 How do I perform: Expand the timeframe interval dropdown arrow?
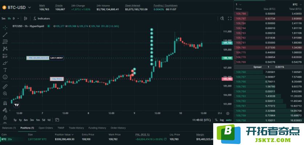tap(18, 19)
